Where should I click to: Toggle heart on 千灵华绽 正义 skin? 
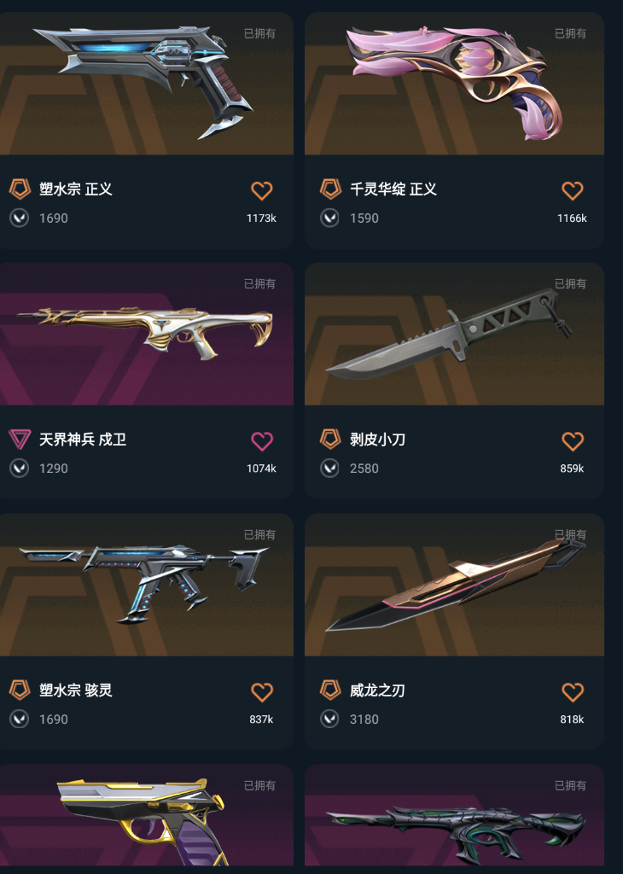point(573,190)
